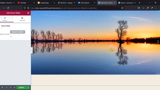Screen dimensions: 160x90
Task: Go to the previous slide arrow
Action: [35, 42]
